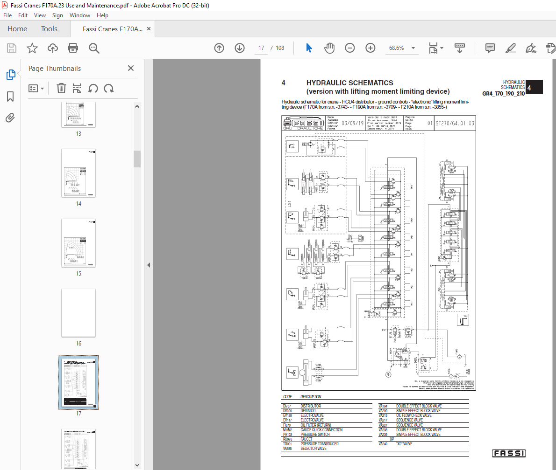Collapse the navigation pane arrow
This screenshot has width=556, height=470.
click(149, 265)
